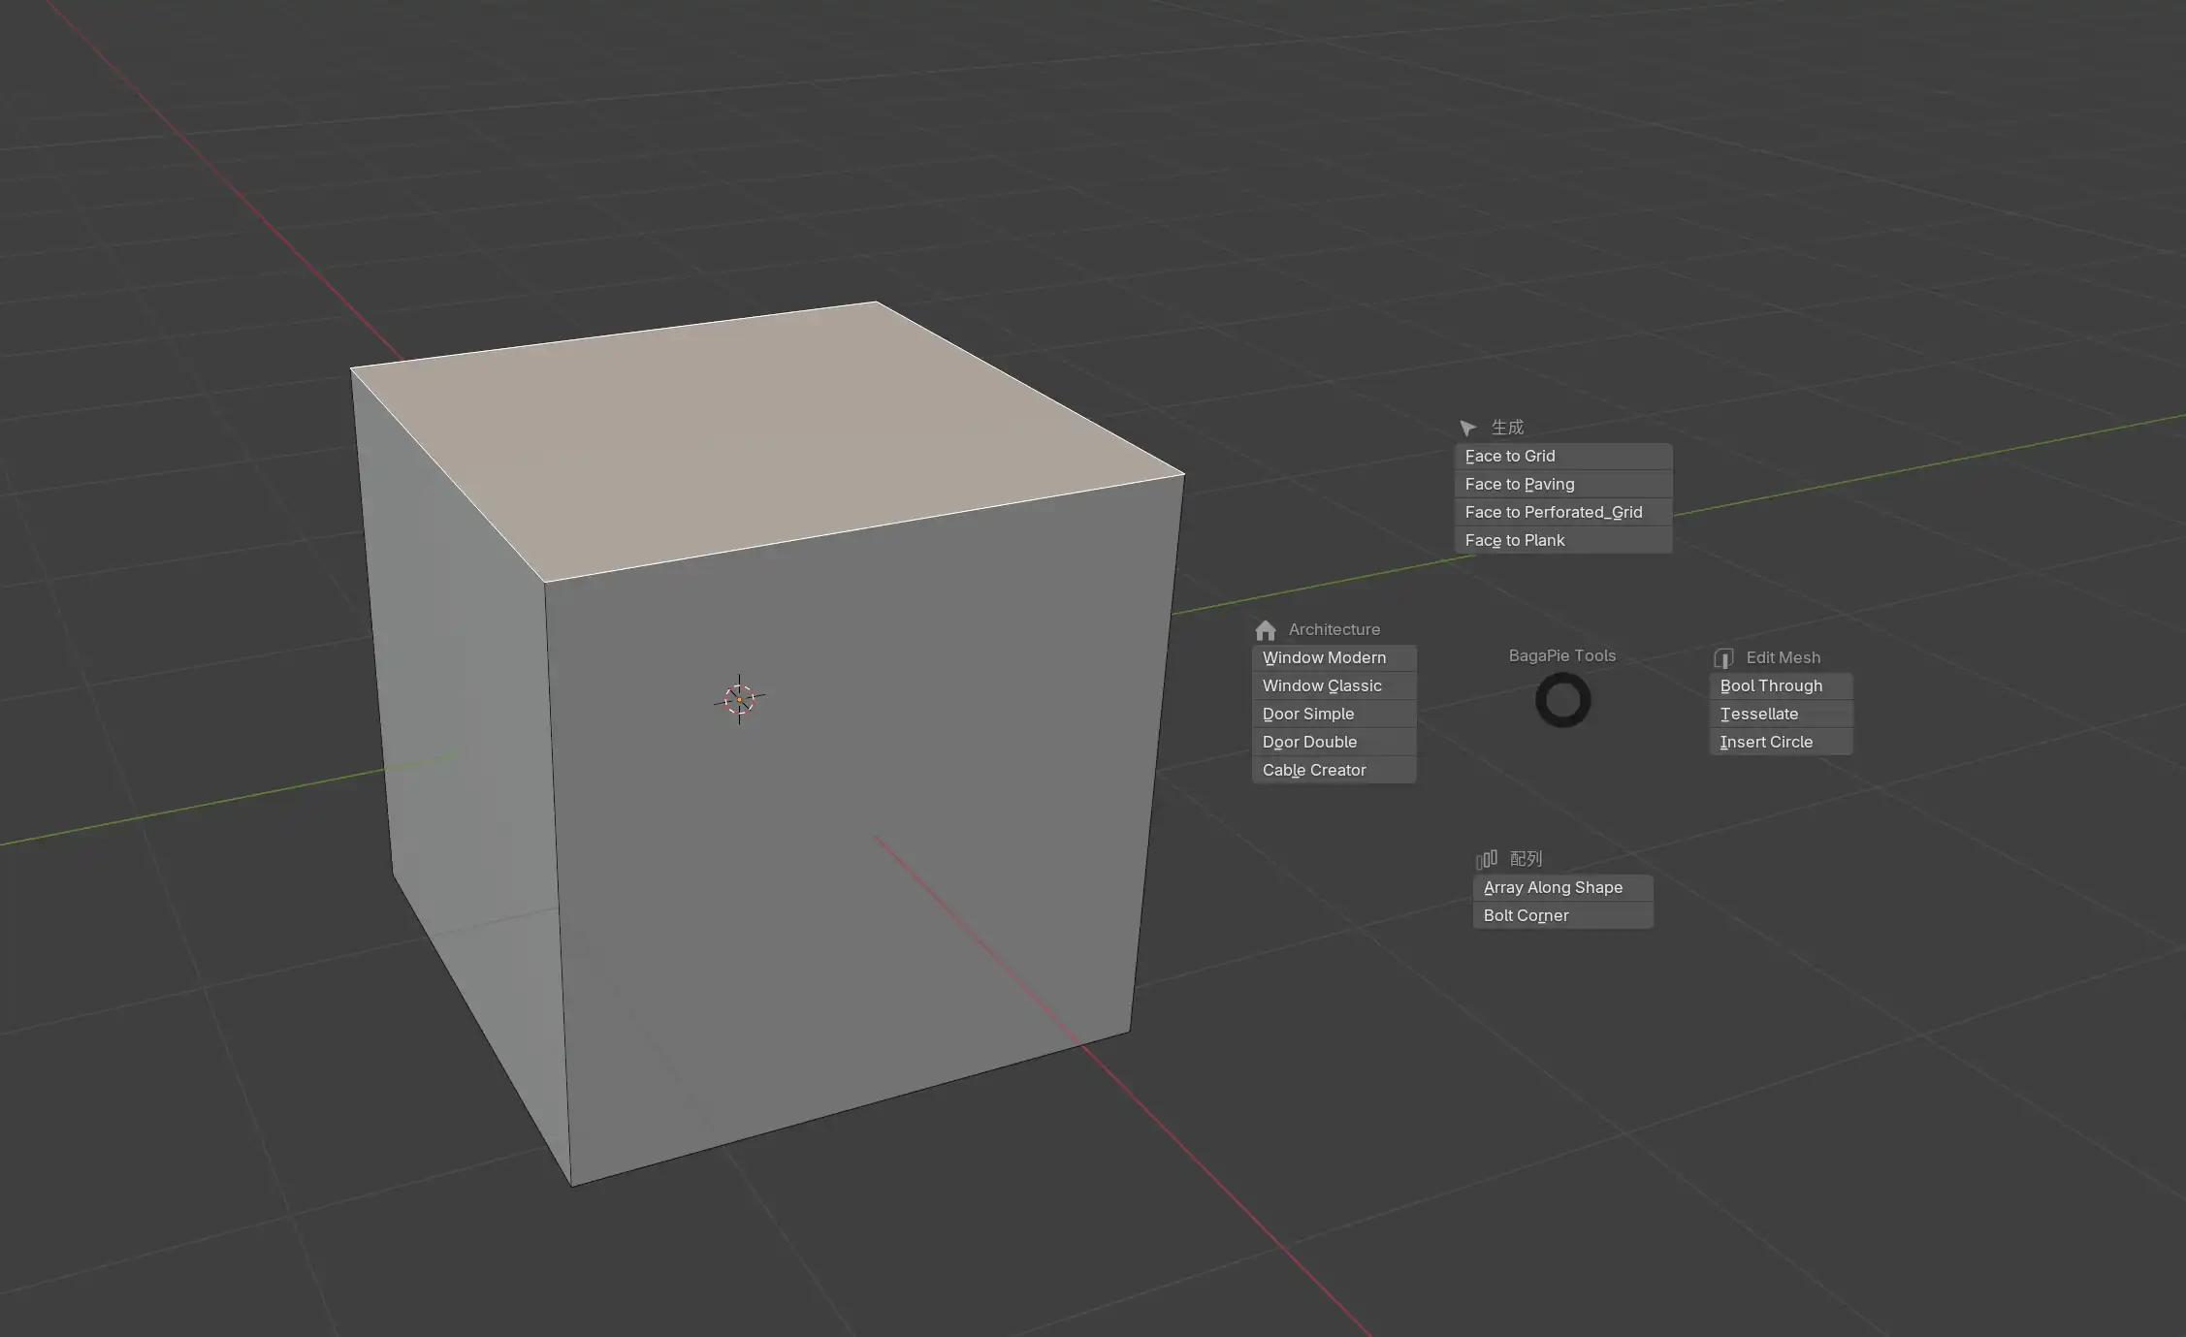Click the BagaPie Tools pie center ring

[1562, 700]
